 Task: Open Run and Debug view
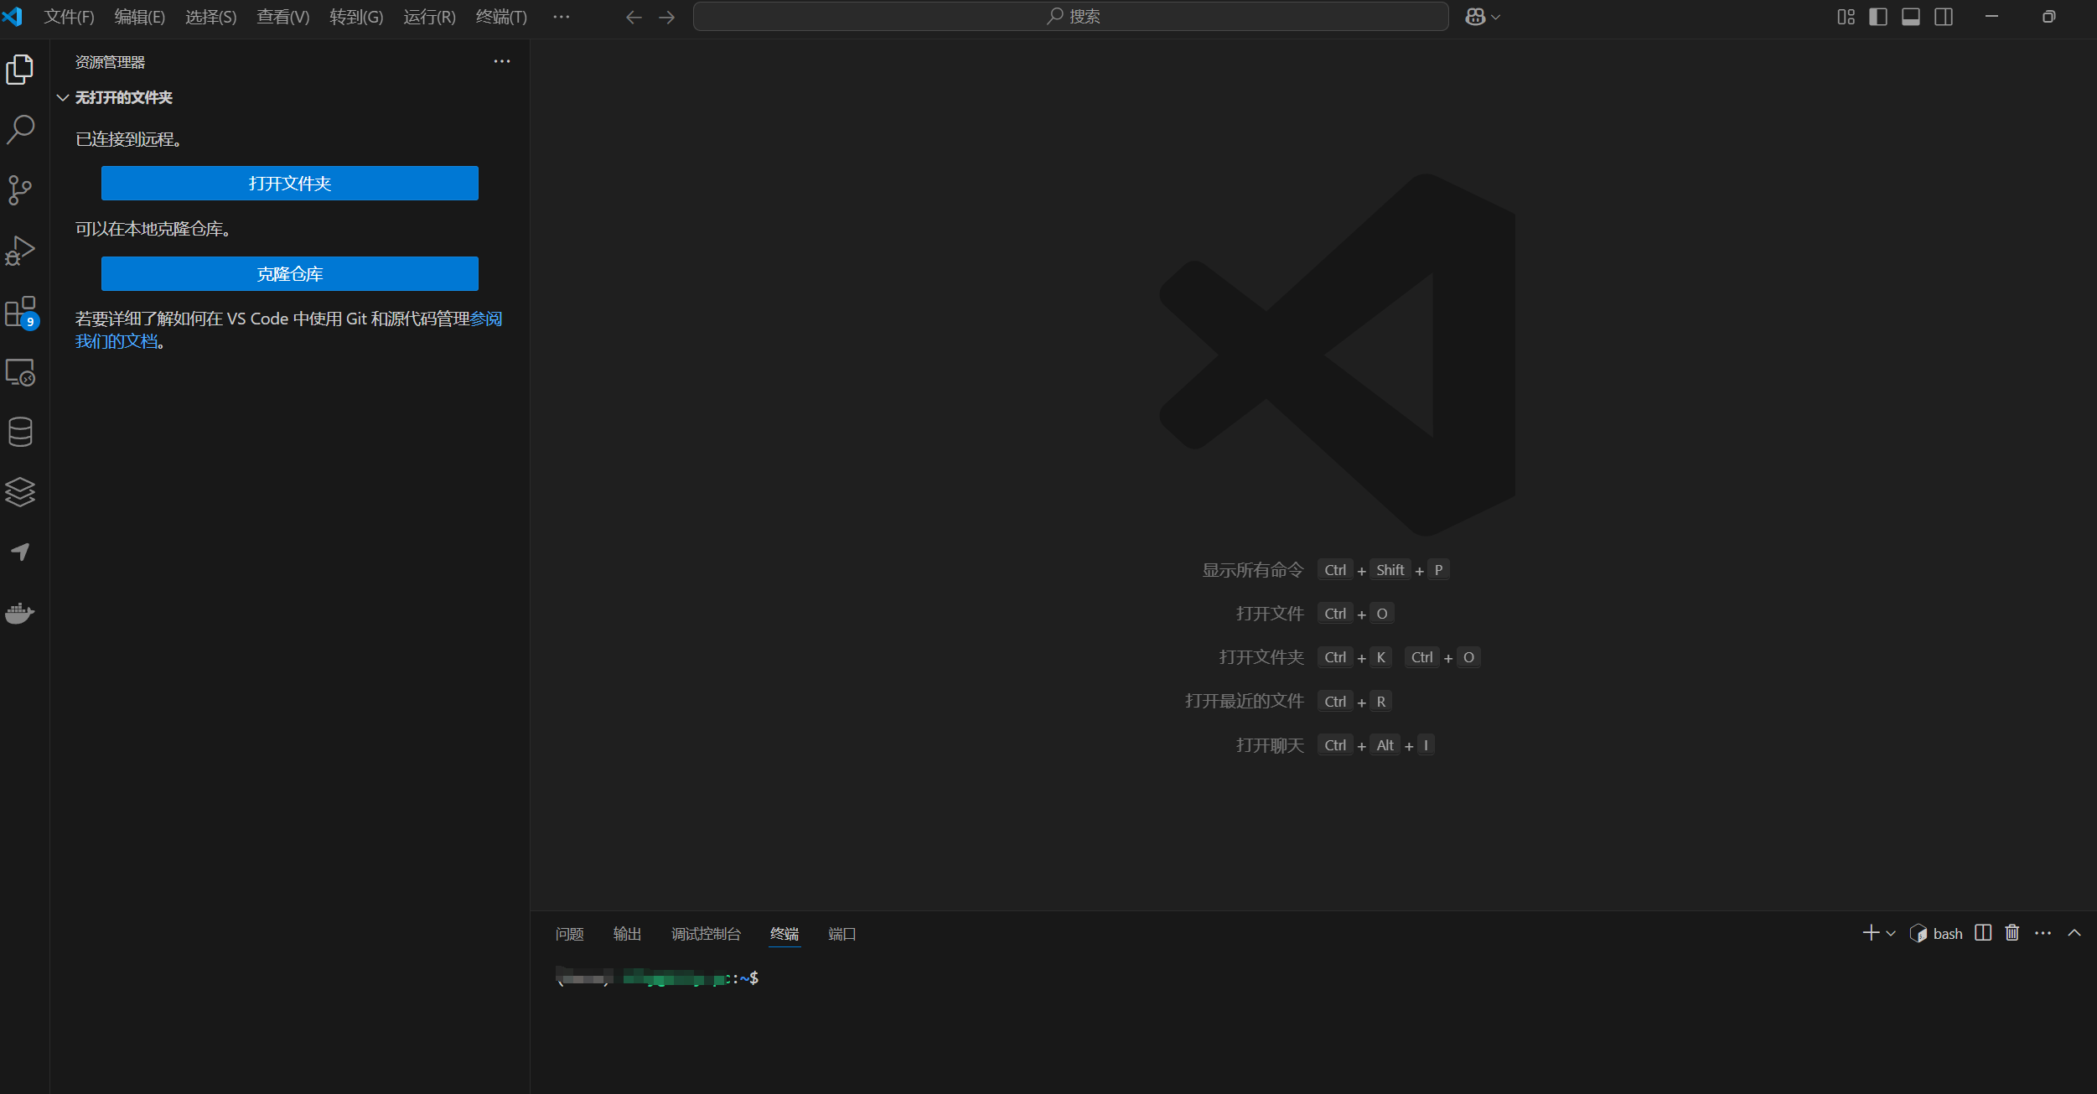point(20,251)
